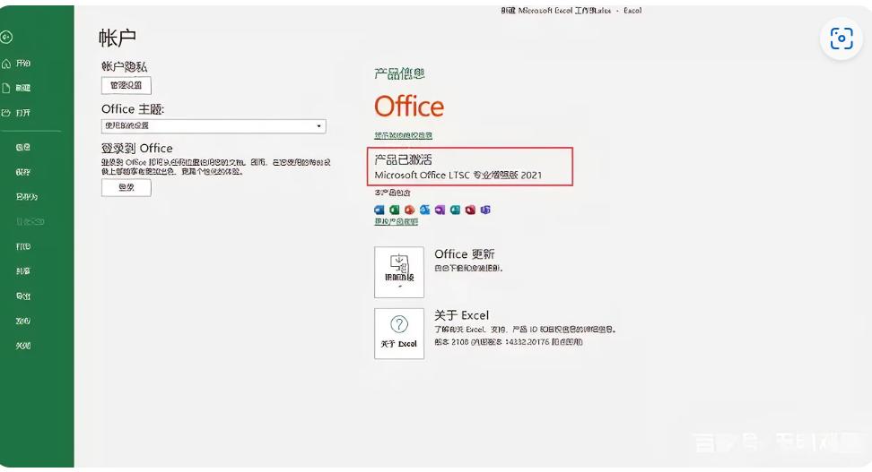This screenshot has height=472, width=872.
Task: Click the 打开 (Open) folder icon
Action: tap(6, 113)
